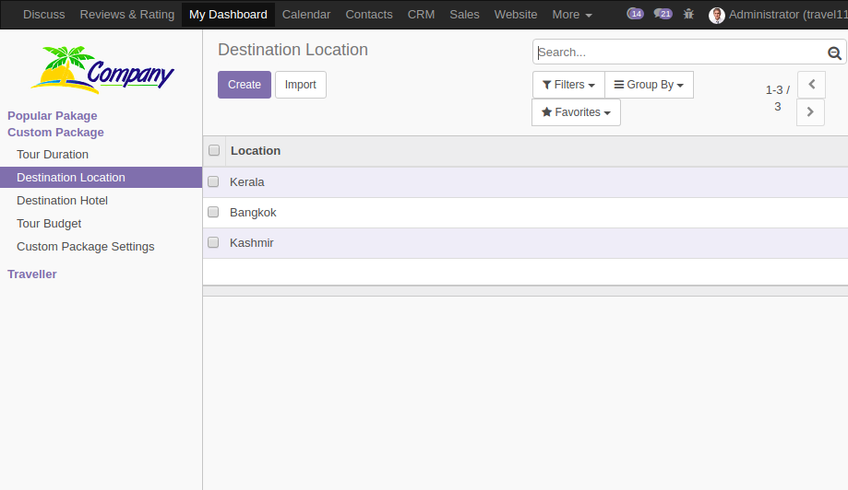Image resolution: width=848 pixels, height=490 pixels.
Task: Open the Favorites dropdown
Action: (576, 112)
